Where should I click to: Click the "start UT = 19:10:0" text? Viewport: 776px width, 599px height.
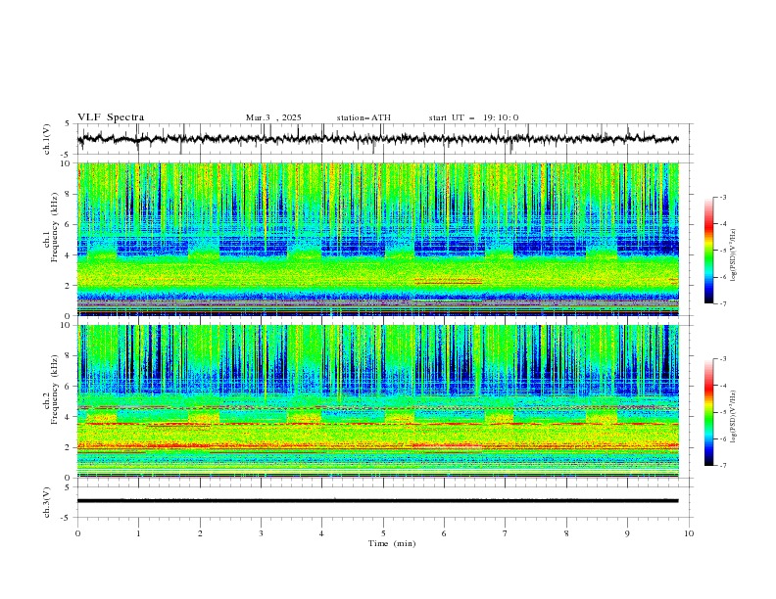pos(473,117)
